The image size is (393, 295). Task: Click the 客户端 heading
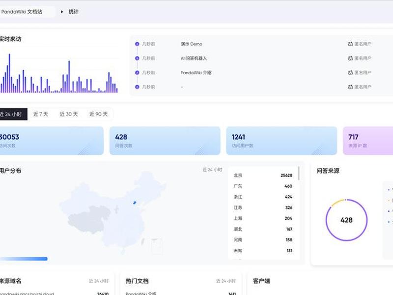(x=261, y=281)
